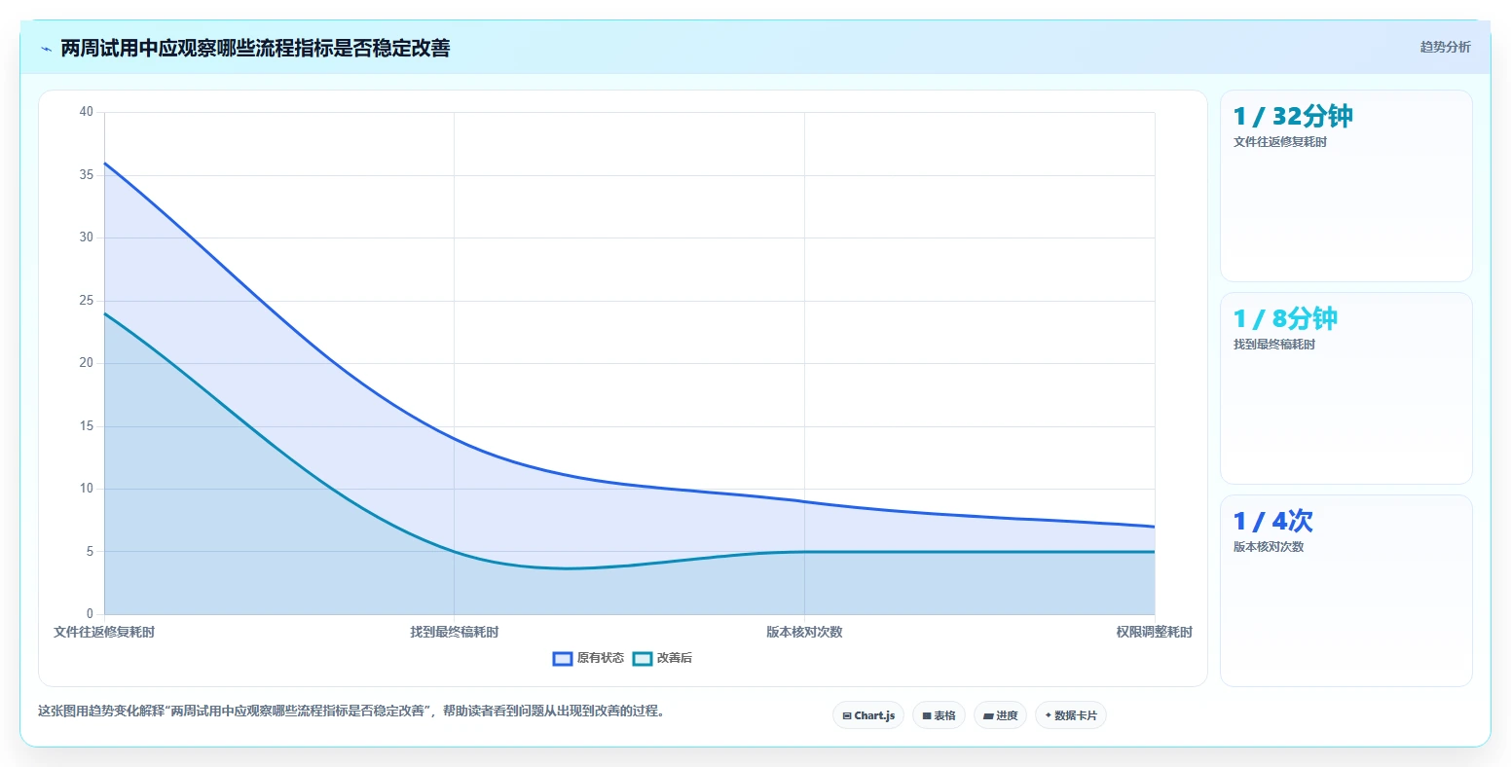Image resolution: width=1511 pixels, height=767 pixels.
Task: Click the Chart.js chip icon
Action: click(847, 715)
